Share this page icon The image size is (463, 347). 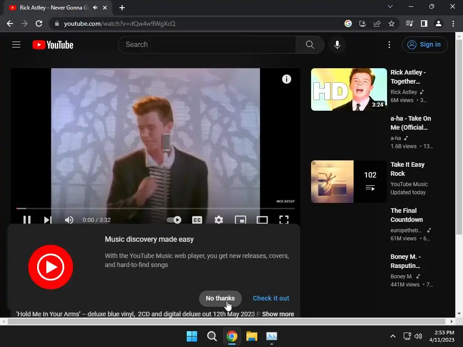(377, 23)
